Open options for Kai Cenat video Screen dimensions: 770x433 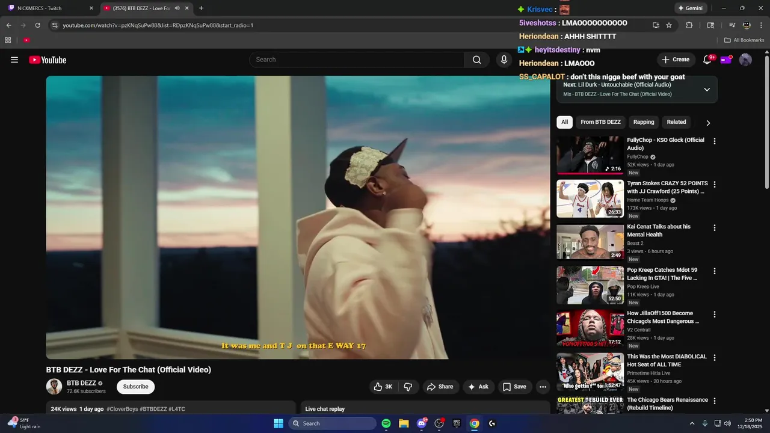(715, 228)
